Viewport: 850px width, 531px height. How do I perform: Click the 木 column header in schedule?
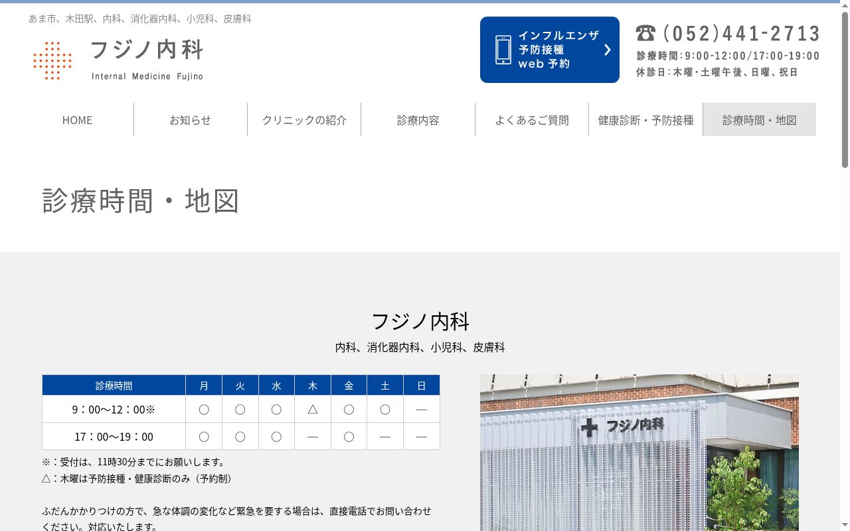[x=313, y=386]
